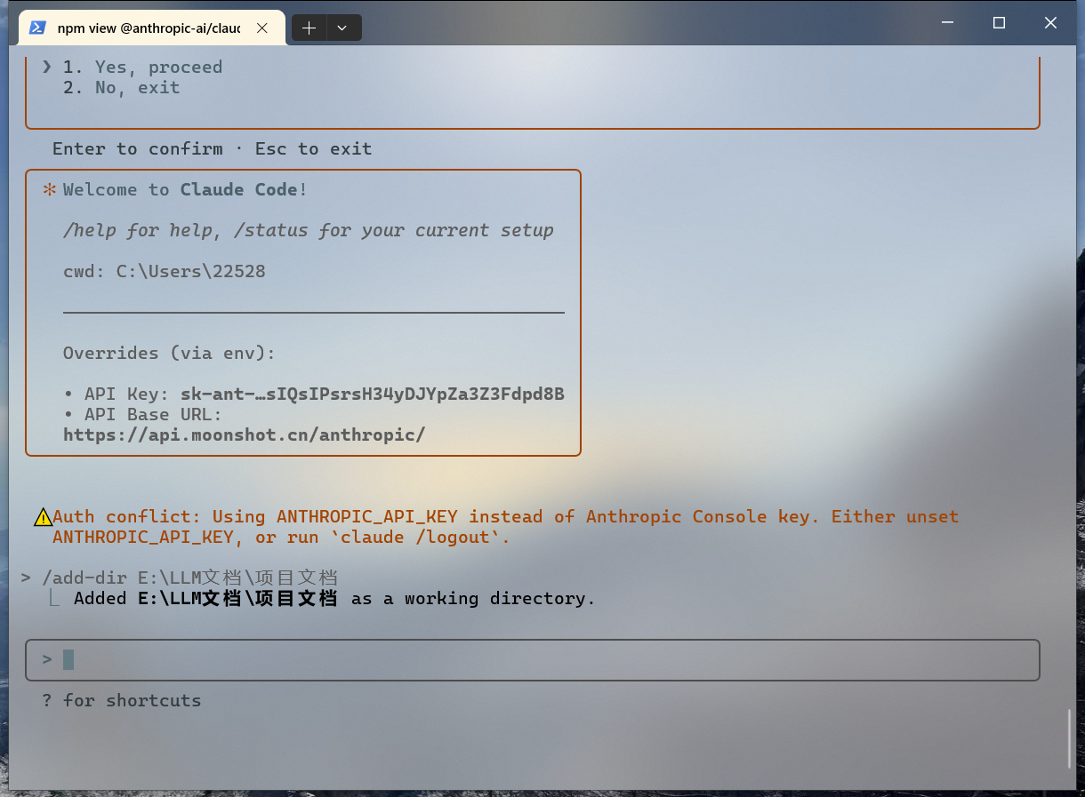Click the Overrides (via env) label
The width and height of the screenshot is (1085, 797).
tap(169, 353)
